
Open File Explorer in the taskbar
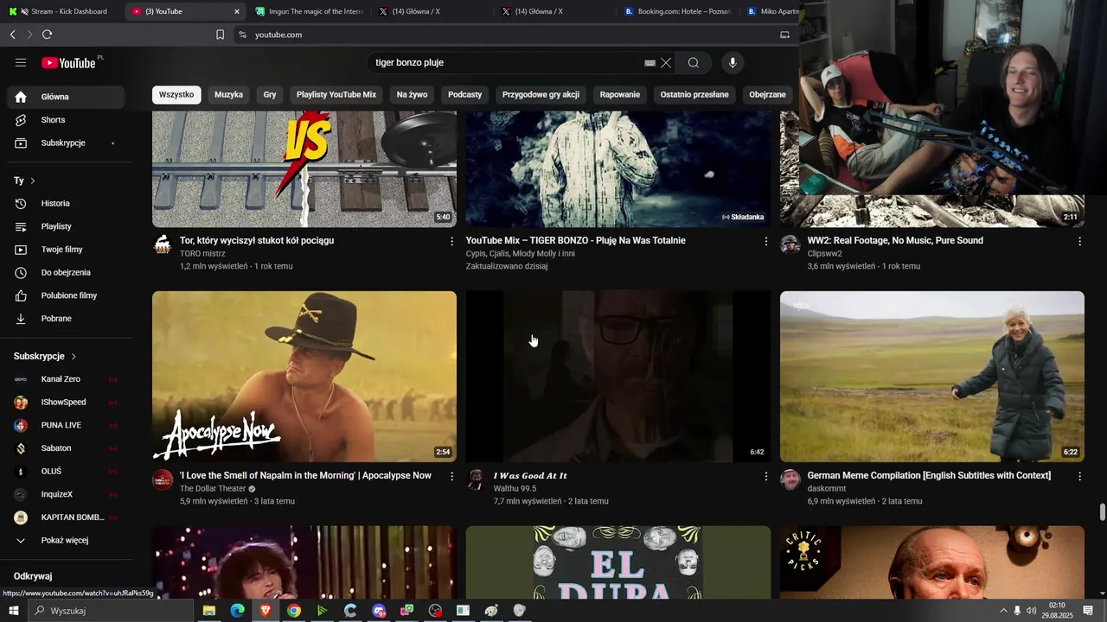[208, 611]
